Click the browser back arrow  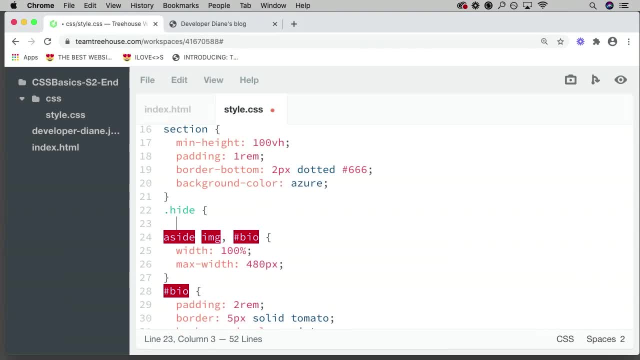15,41
